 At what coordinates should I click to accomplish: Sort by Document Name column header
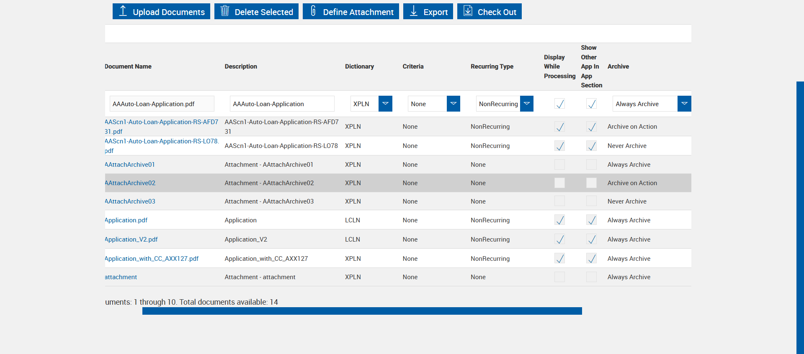tap(128, 66)
